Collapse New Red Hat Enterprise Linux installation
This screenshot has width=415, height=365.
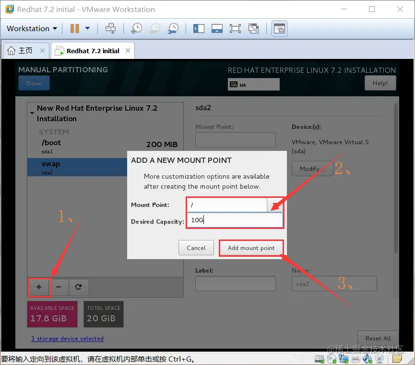coord(32,113)
